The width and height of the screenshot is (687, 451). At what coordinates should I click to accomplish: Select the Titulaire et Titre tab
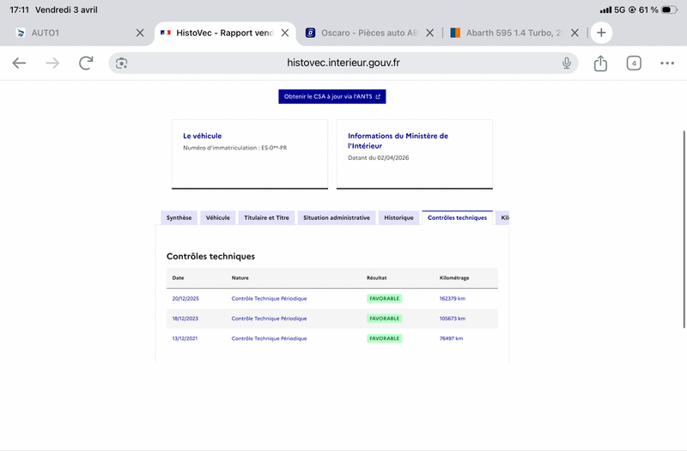(x=265, y=218)
